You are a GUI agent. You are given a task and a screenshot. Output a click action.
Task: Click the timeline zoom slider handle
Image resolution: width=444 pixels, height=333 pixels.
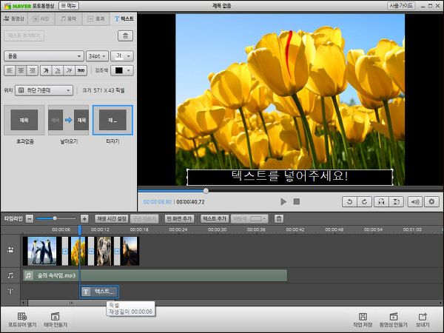tap(55, 218)
